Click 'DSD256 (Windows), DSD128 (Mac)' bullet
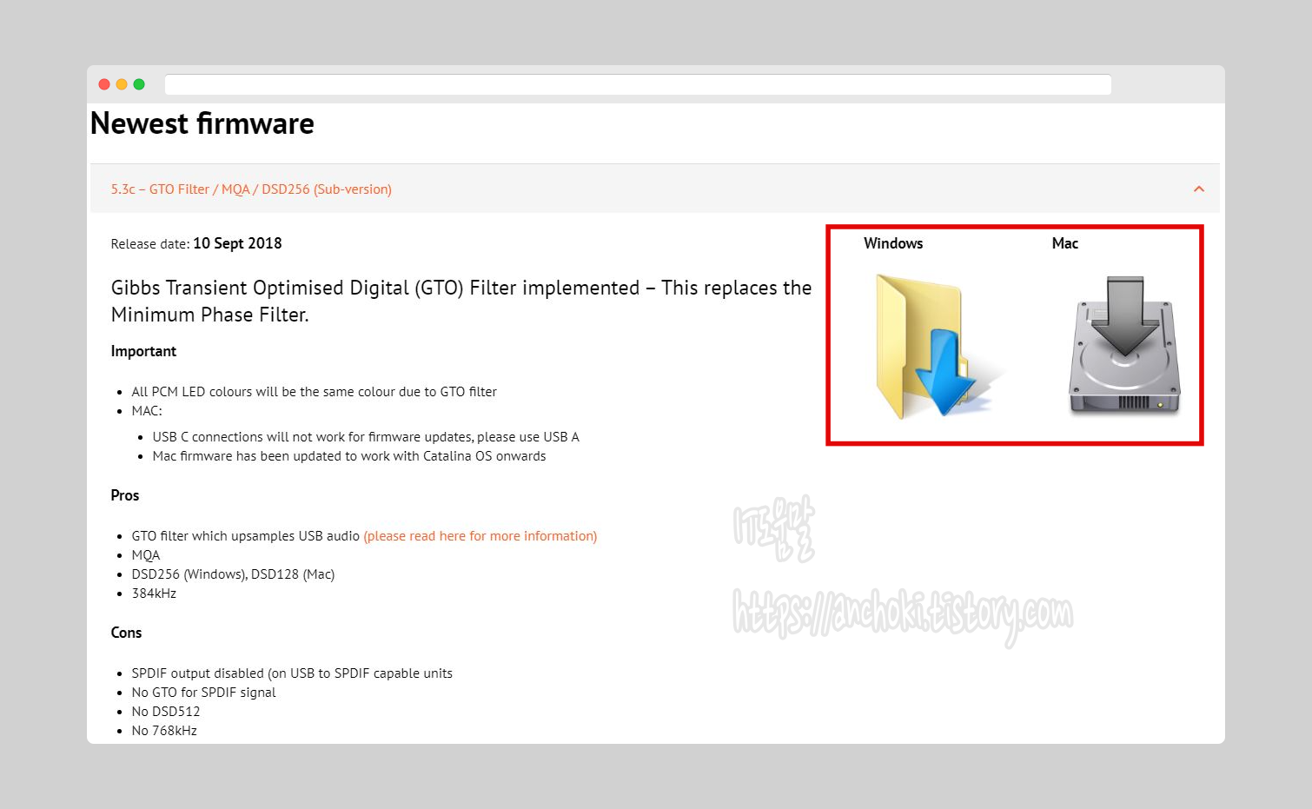 (x=233, y=574)
